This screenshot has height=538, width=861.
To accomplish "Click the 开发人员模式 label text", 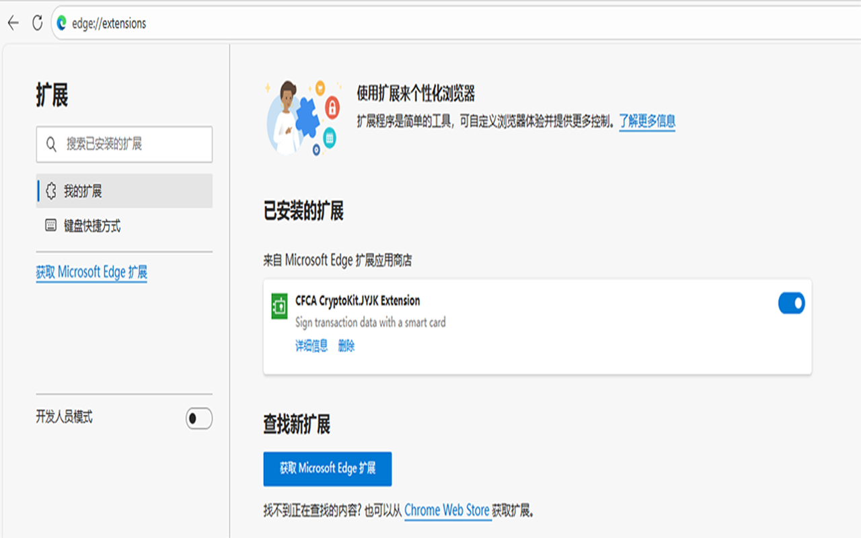I will (x=64, y=418).
